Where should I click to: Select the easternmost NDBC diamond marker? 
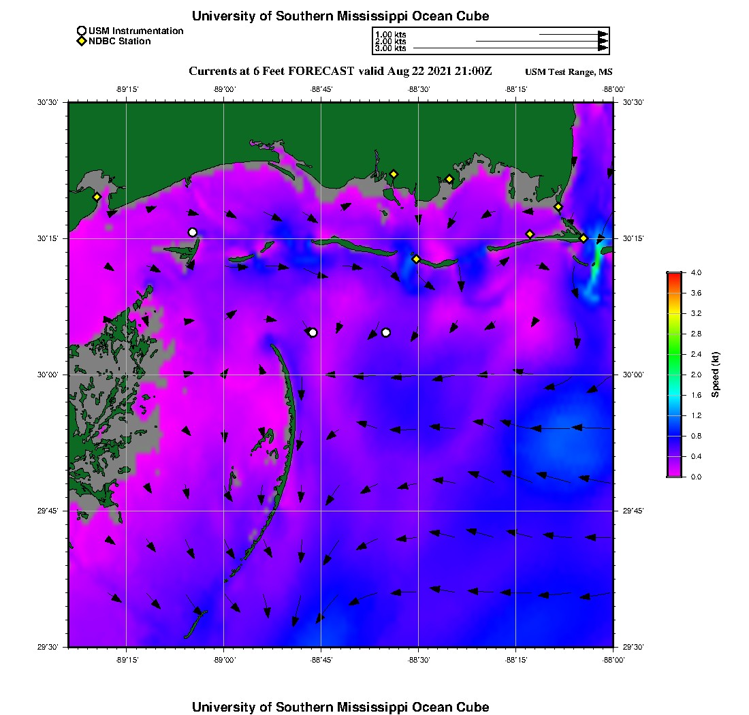pyautogui.click(x=584, y=238)
